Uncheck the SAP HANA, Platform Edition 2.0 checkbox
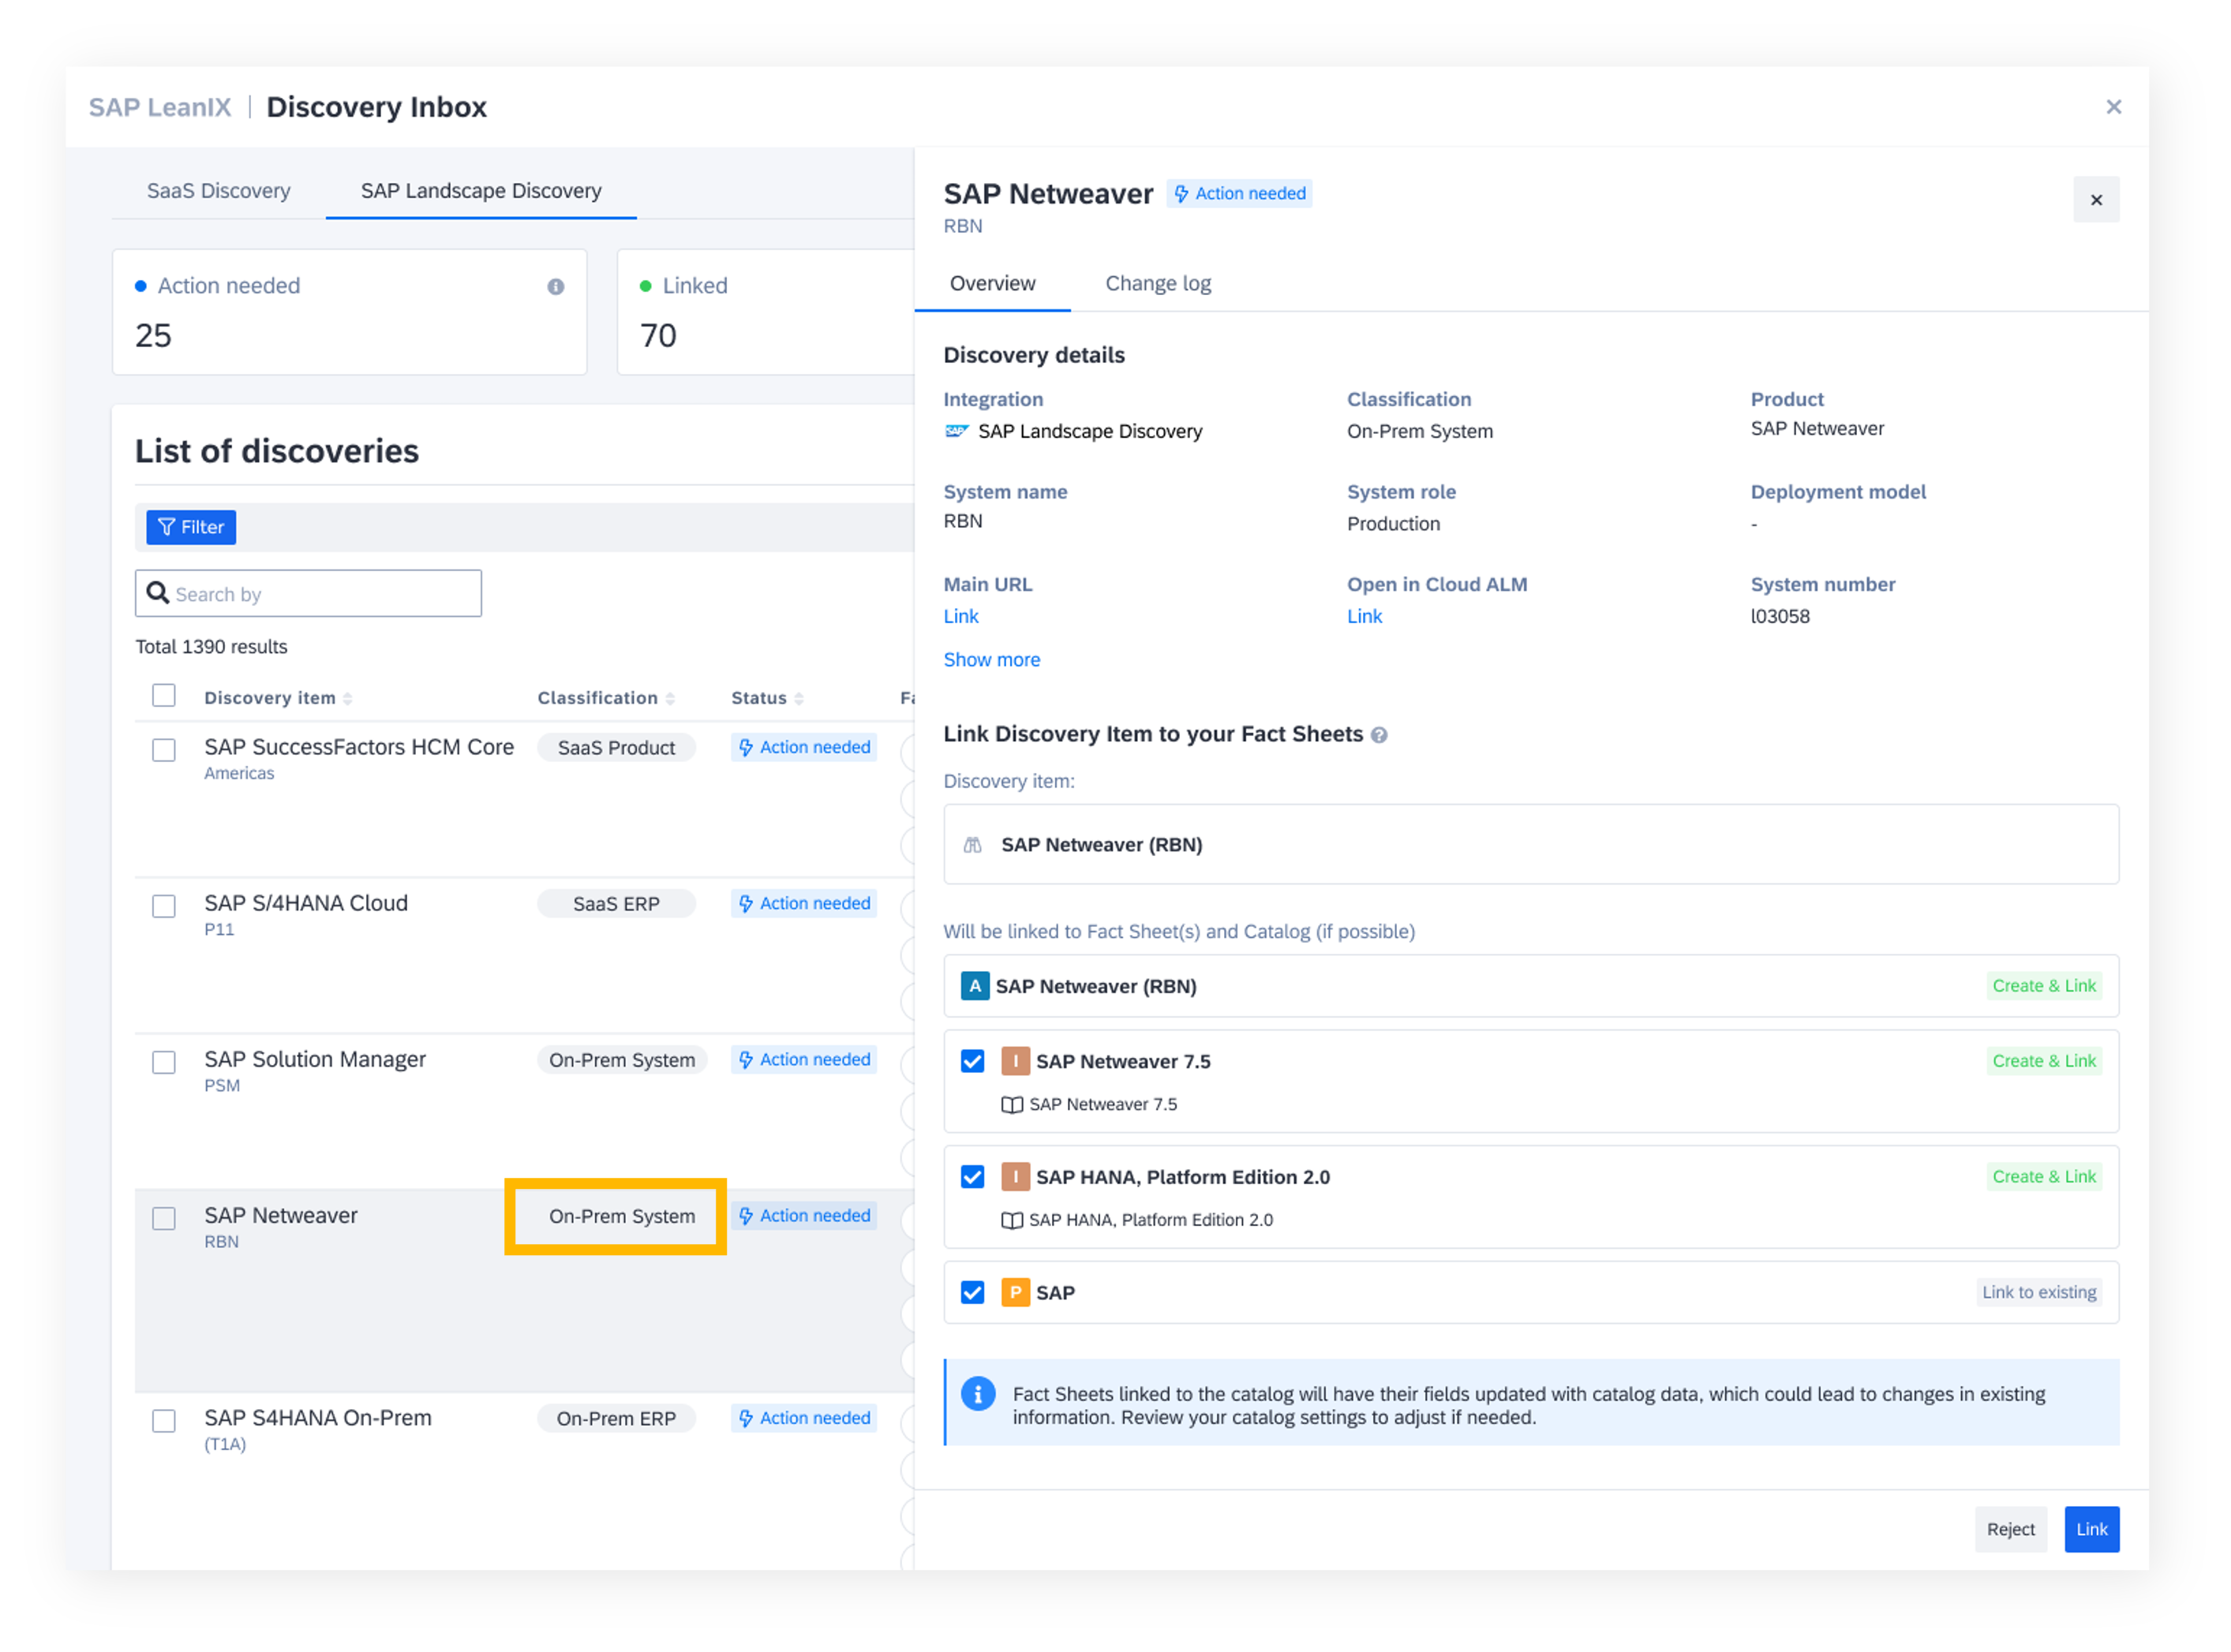 (971, 1177)
